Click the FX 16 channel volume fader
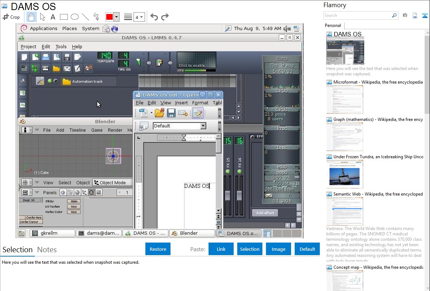This screenshot has height=291, width=430. (x=239, y=195)
